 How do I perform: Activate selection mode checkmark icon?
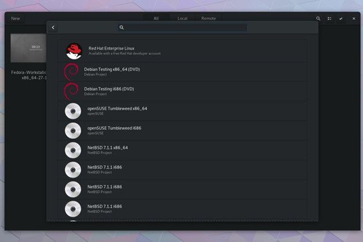(x=341, y=18)
